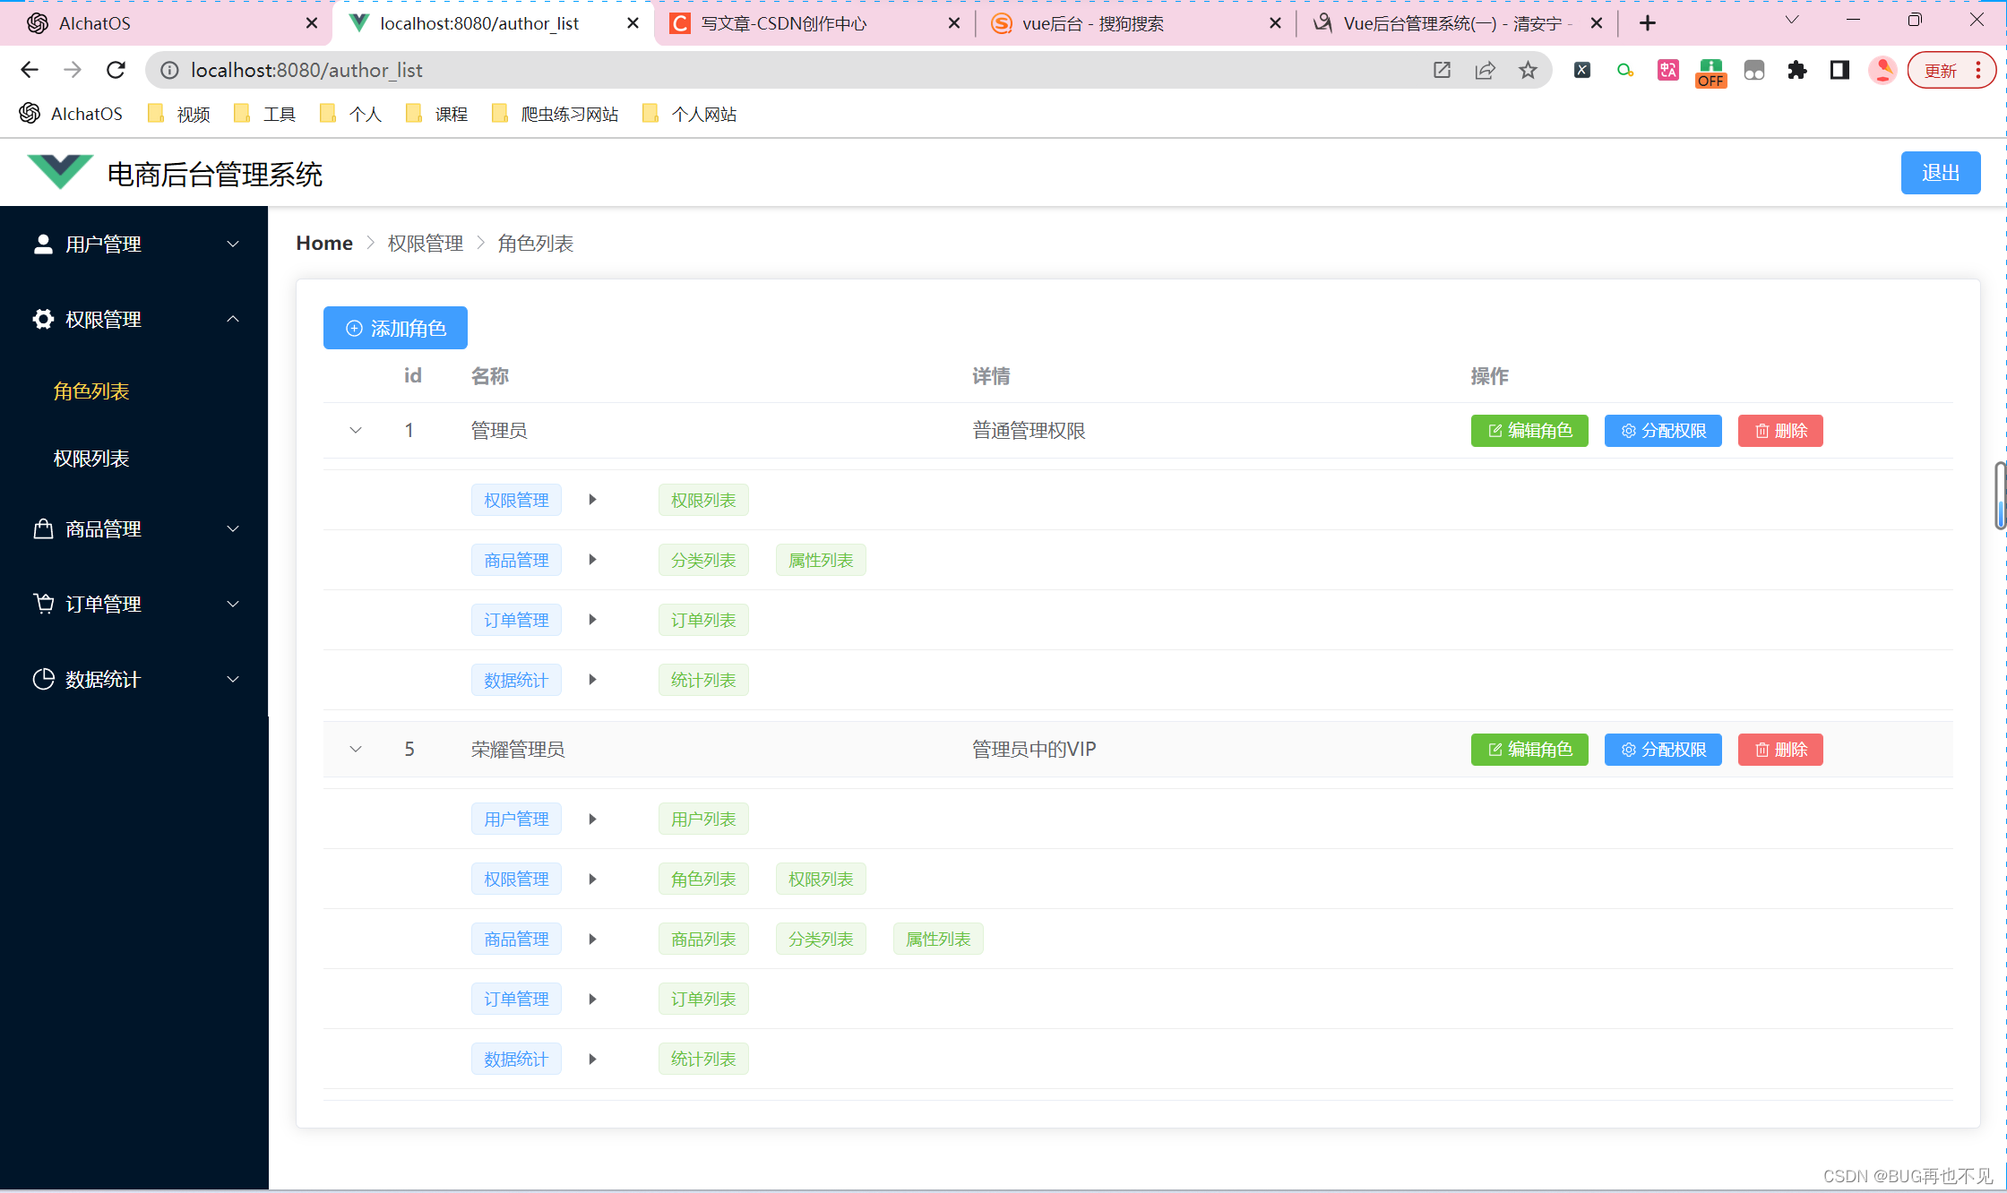The width and height of the screenshot is (2007, 1193).
Task: Open the 爬虫练习网站 bookmark folder
Action: 556,114
